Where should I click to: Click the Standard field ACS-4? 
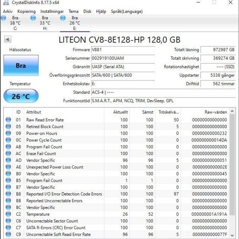pyautogui.click(x=163, y=92)
